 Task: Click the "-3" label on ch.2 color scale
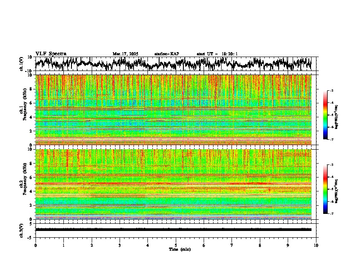[332, 165]
